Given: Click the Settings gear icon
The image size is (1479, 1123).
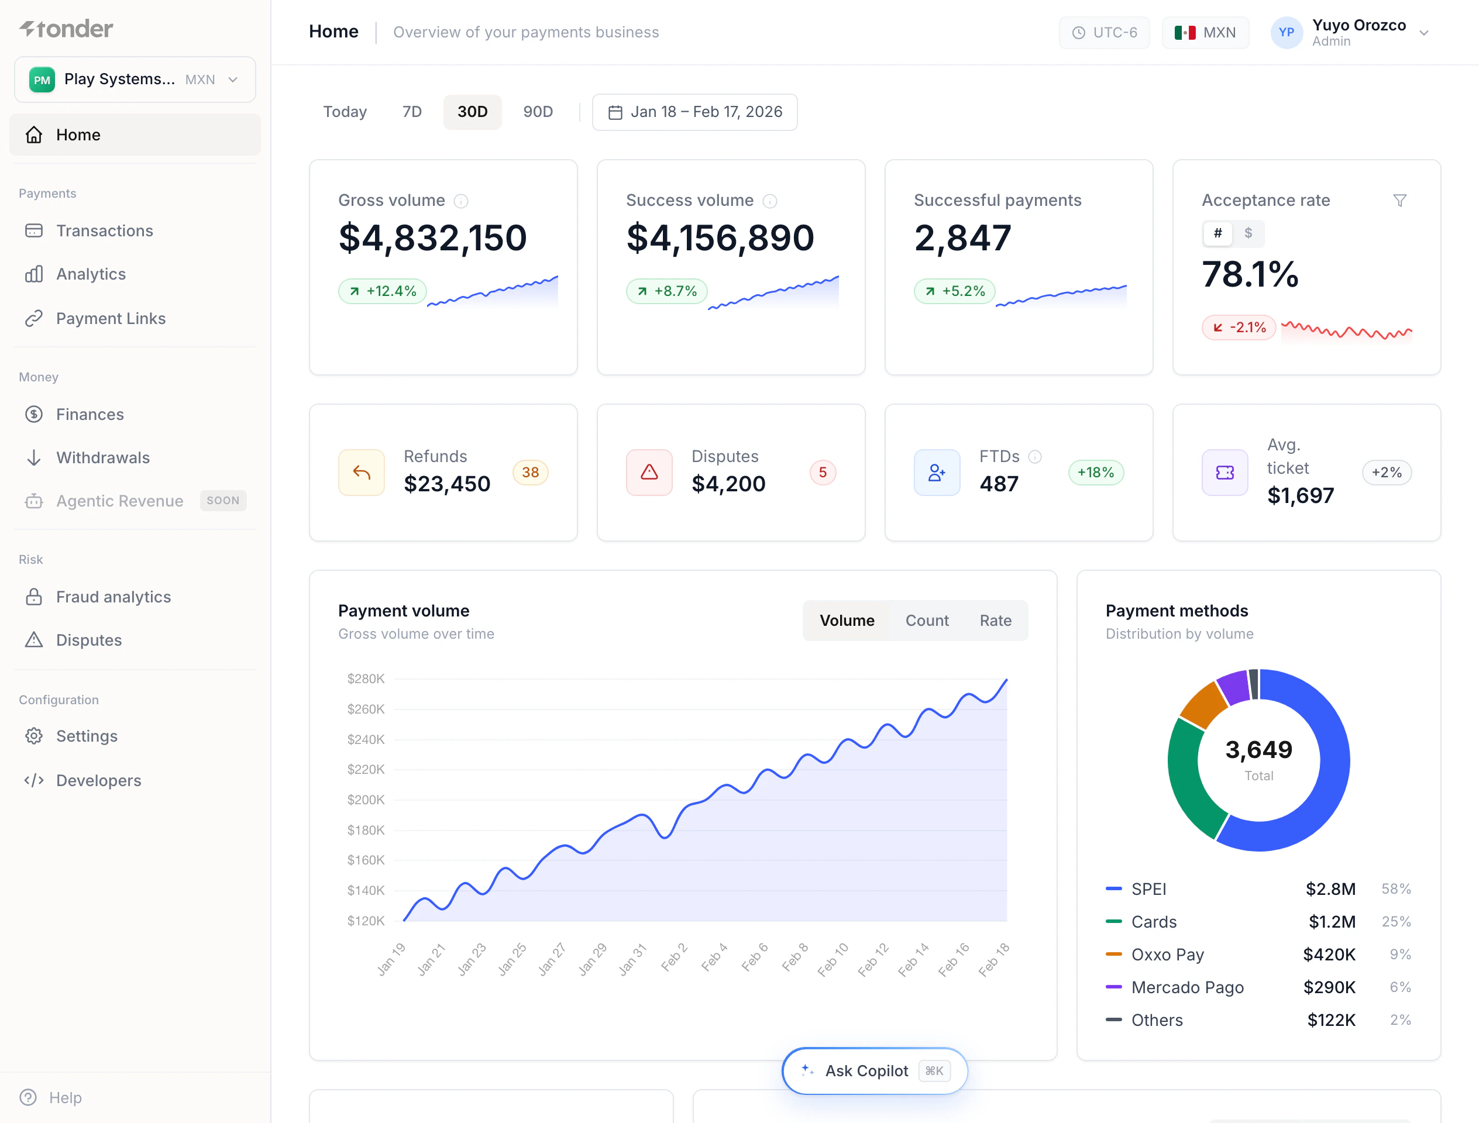Looking at the screenshot, I should (34, 736).
